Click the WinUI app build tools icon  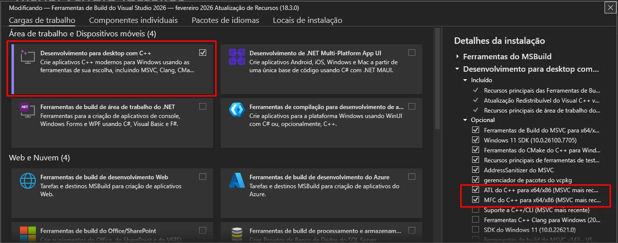[237, 111]
